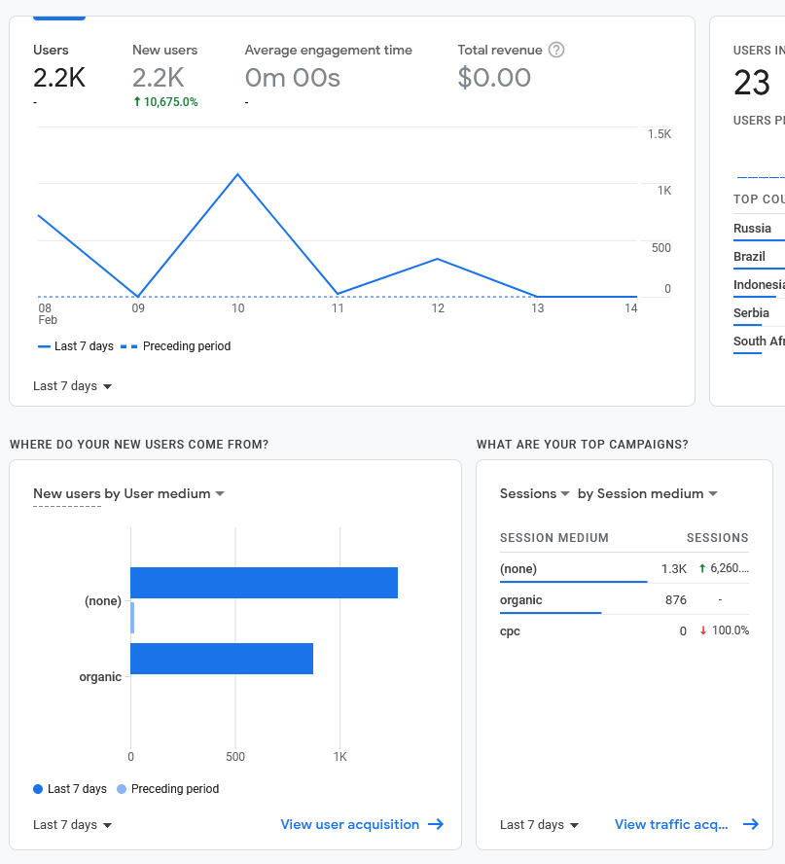Click the red down arrow in cpc row
This screenshot has width=785, height=864.
(703, 630)
